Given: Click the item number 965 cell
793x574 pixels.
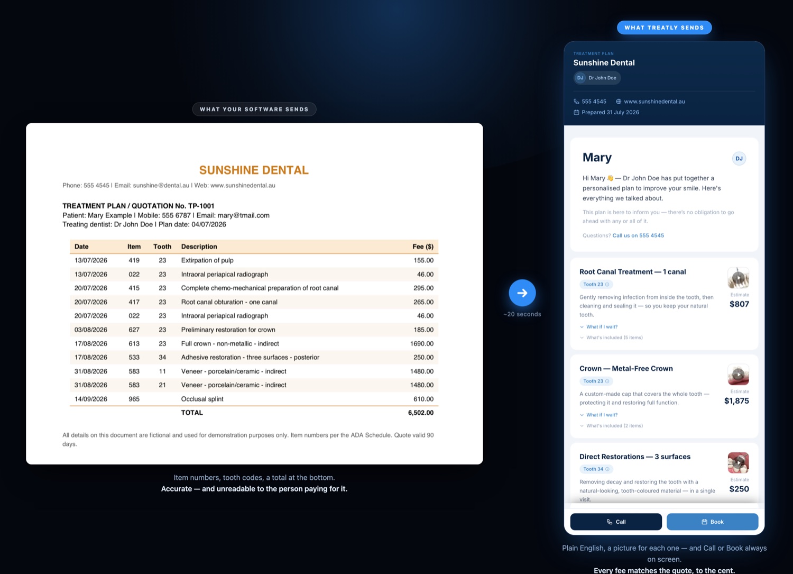Looking at the screenshot, I should (134, 399).
